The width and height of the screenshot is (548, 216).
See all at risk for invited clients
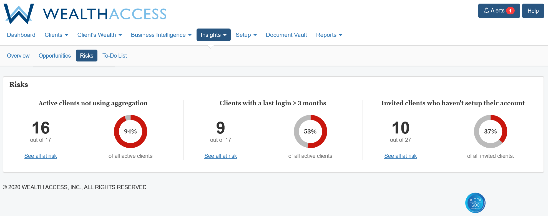[x=401, y=156]
